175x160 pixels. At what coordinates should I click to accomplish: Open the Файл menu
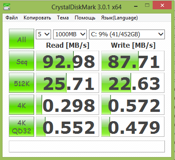click(x=11, y=18)
